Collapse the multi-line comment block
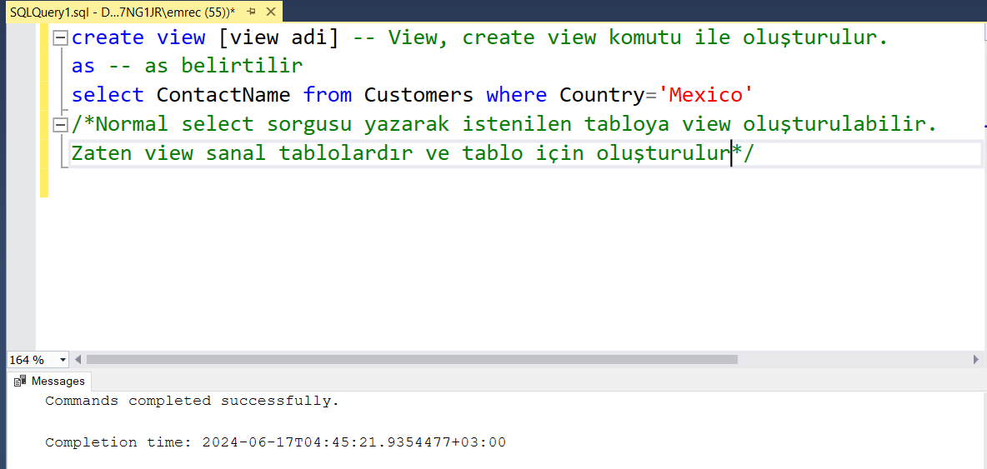This screenshot has height=469, width=987. (x=60, y=125)
